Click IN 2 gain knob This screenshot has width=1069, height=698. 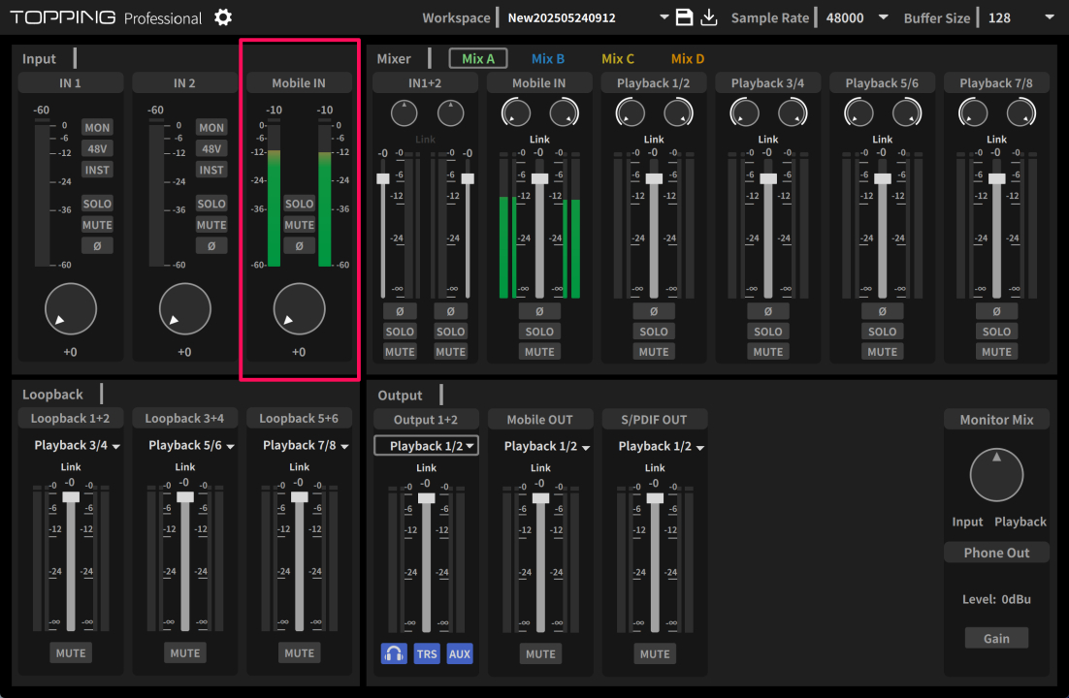[x=184, y=309]
